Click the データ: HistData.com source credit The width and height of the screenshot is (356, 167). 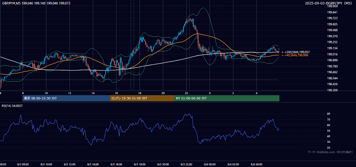(x=330, y=152)
